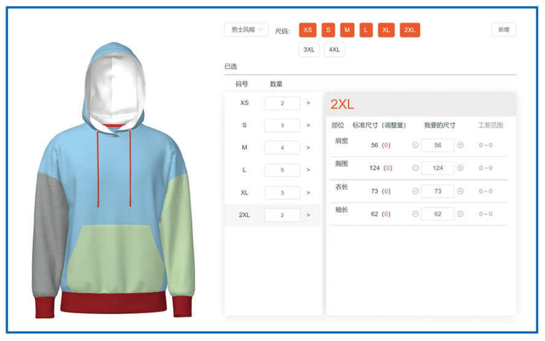545x341 pixels.
Task: Decrease the 胸围 size with minus icon
Action: [416, 167]
